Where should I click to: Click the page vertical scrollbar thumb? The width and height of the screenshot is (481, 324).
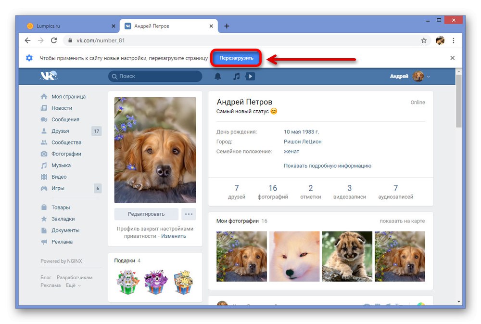(x=458, y=101)
